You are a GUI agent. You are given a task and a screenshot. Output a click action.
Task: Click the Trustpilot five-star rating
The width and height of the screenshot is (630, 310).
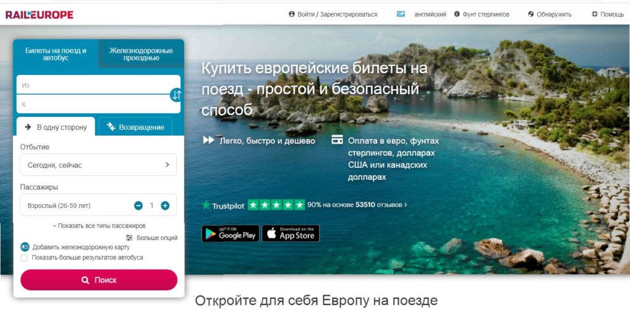276,205
